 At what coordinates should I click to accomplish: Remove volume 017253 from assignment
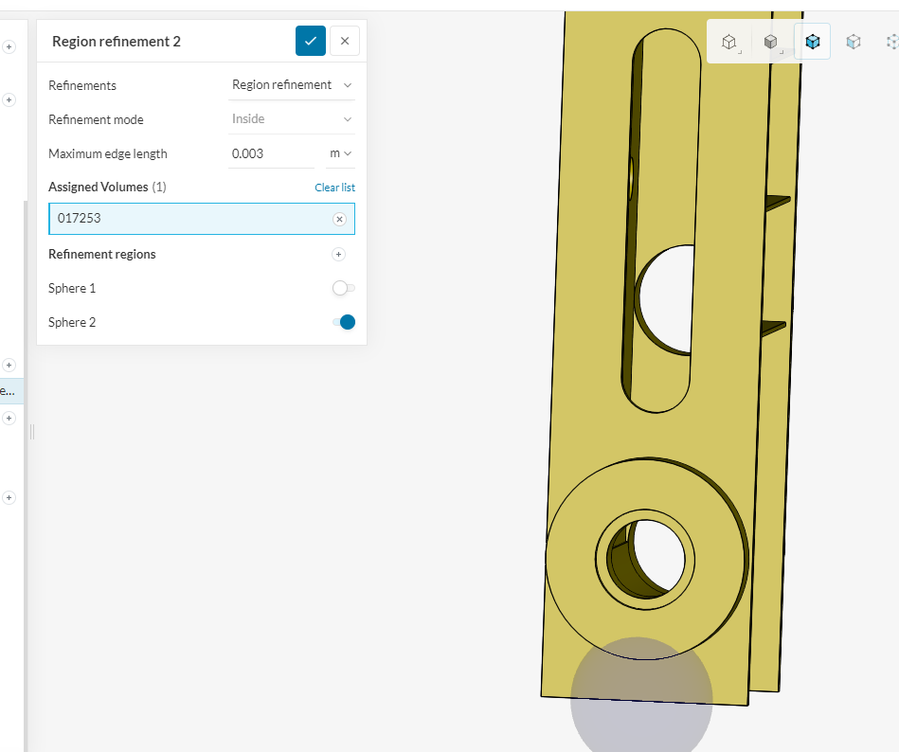tap(339, 219)
